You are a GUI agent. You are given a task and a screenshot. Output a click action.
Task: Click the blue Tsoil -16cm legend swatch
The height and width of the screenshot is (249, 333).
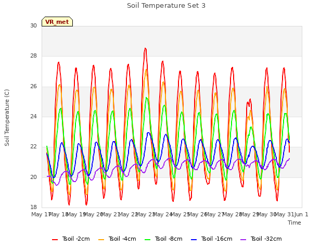pos(194,240)
